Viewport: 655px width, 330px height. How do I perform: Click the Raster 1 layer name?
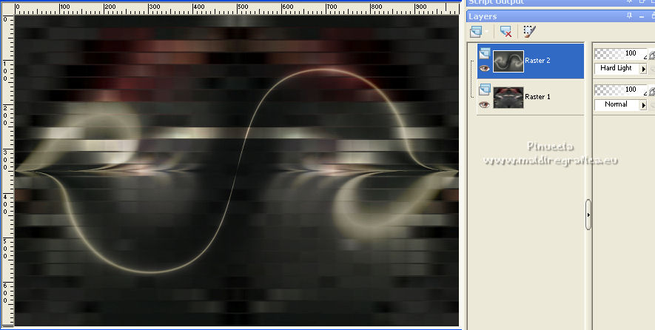537,97
